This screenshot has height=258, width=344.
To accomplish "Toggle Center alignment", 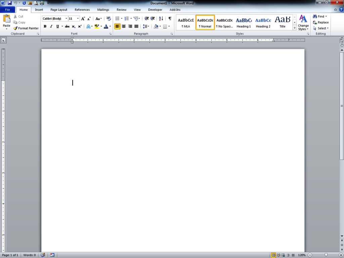I will click(124, 26).
